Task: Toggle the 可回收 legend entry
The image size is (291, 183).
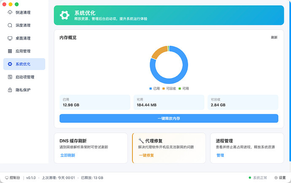Action: pyautogui.click(x=169, y=89)
